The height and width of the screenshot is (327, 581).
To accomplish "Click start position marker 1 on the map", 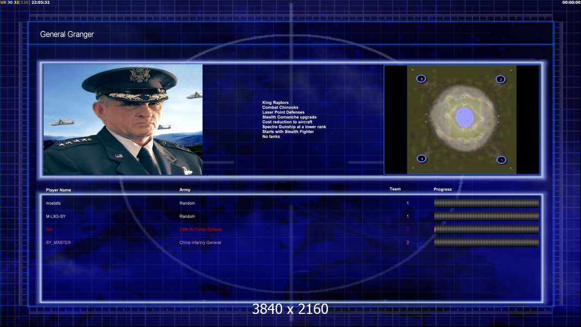I will 501,160.
